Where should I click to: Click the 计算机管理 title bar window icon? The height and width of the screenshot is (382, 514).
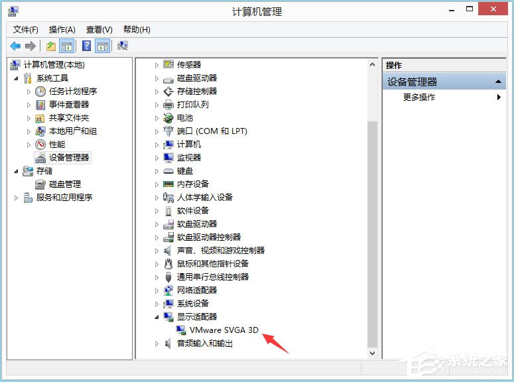(x=13, y=11)
